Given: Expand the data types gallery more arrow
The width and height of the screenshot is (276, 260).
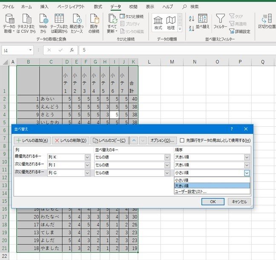Looking at the screenshot, I should [180, 29].
